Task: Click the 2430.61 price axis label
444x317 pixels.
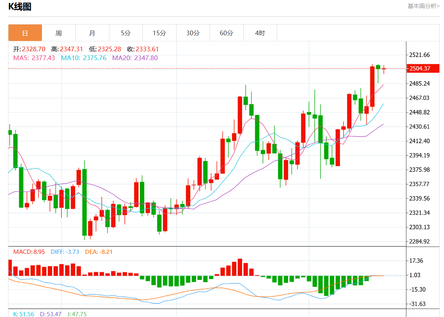Action: 419,127
